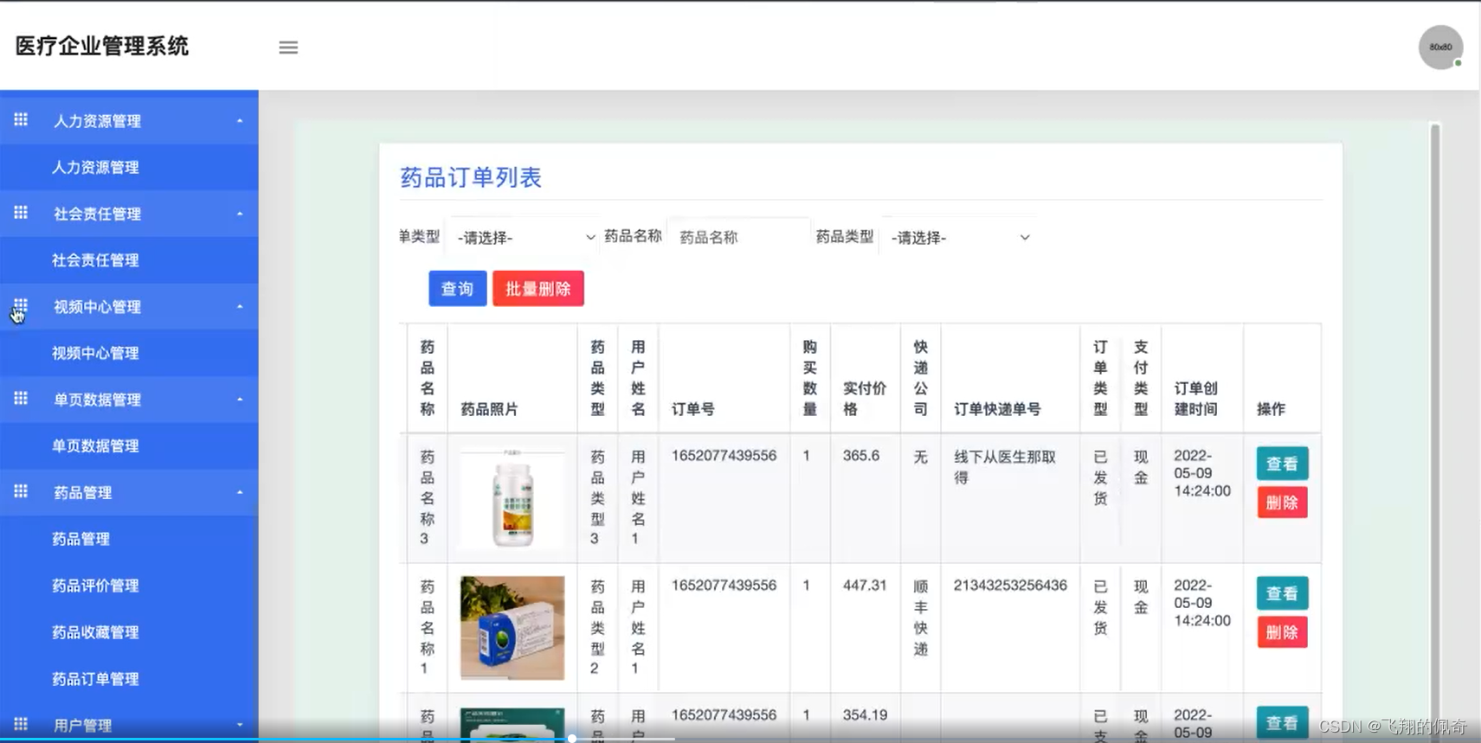Screen dimensions: 1481x743
Task: Click the 药品类型2 cell
Action: (597, 627)
